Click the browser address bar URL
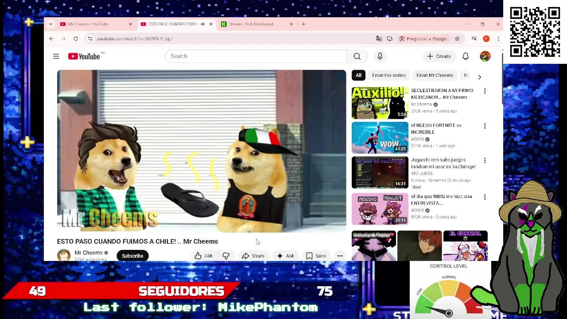The height and width of the screenshot is (319, 567). point(135,39)
